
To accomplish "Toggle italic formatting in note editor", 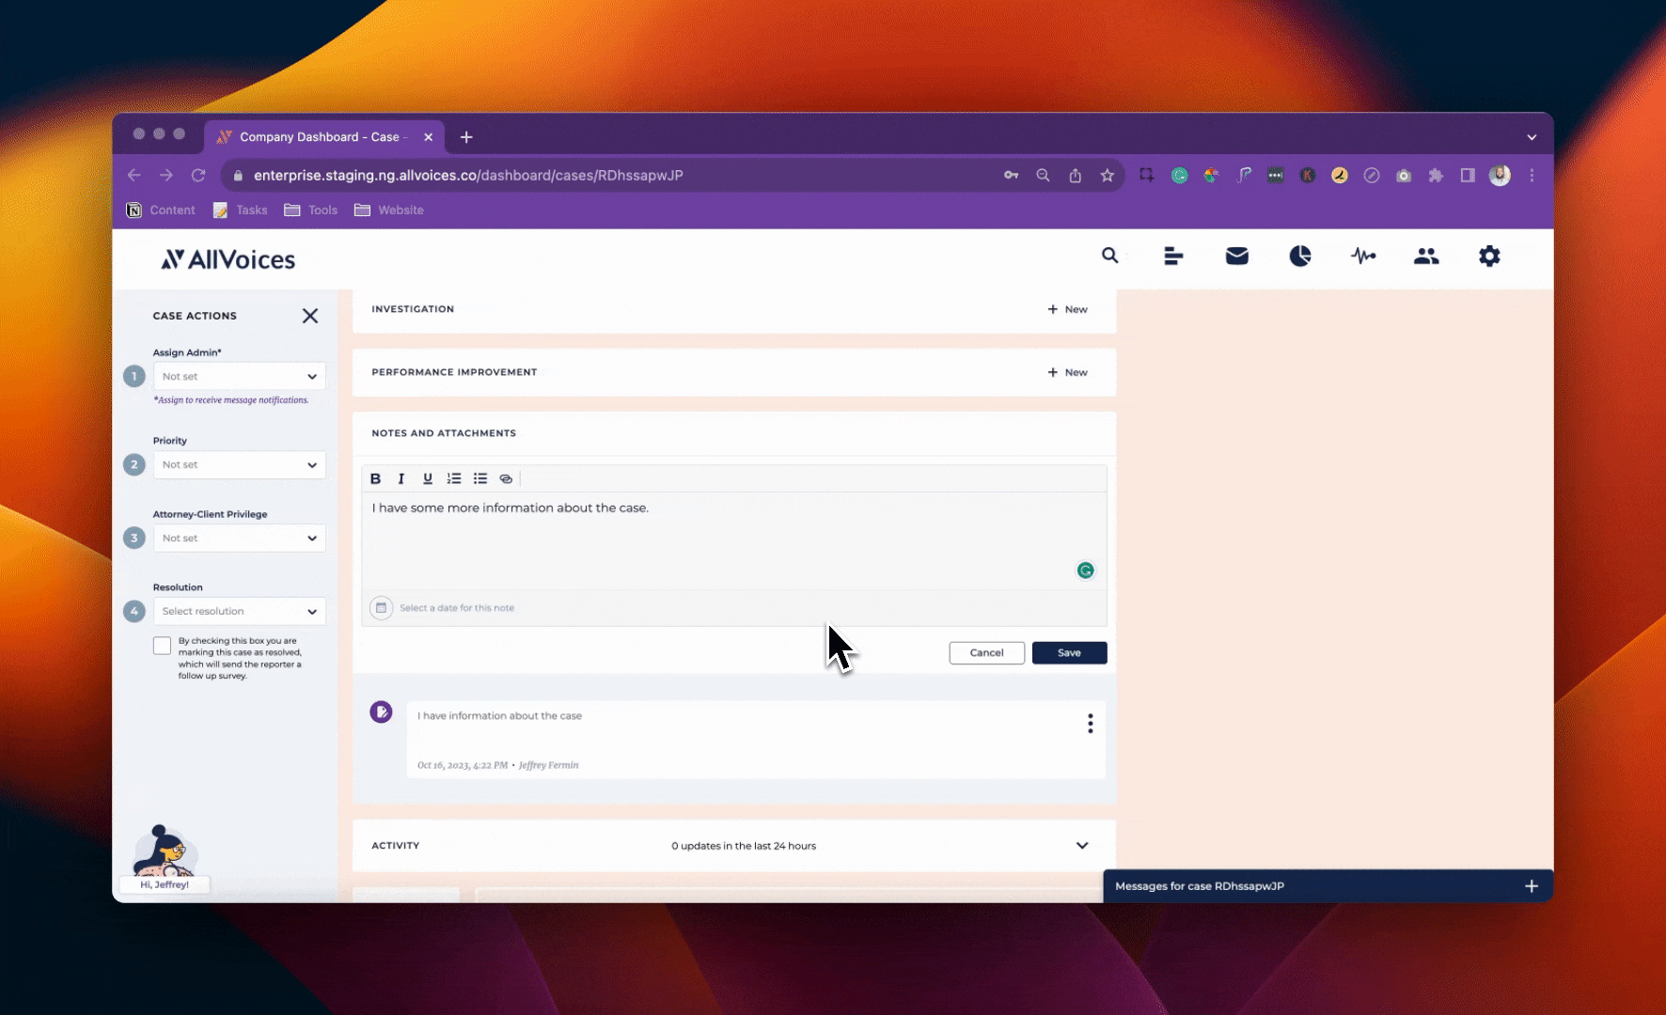I will 401,478.
